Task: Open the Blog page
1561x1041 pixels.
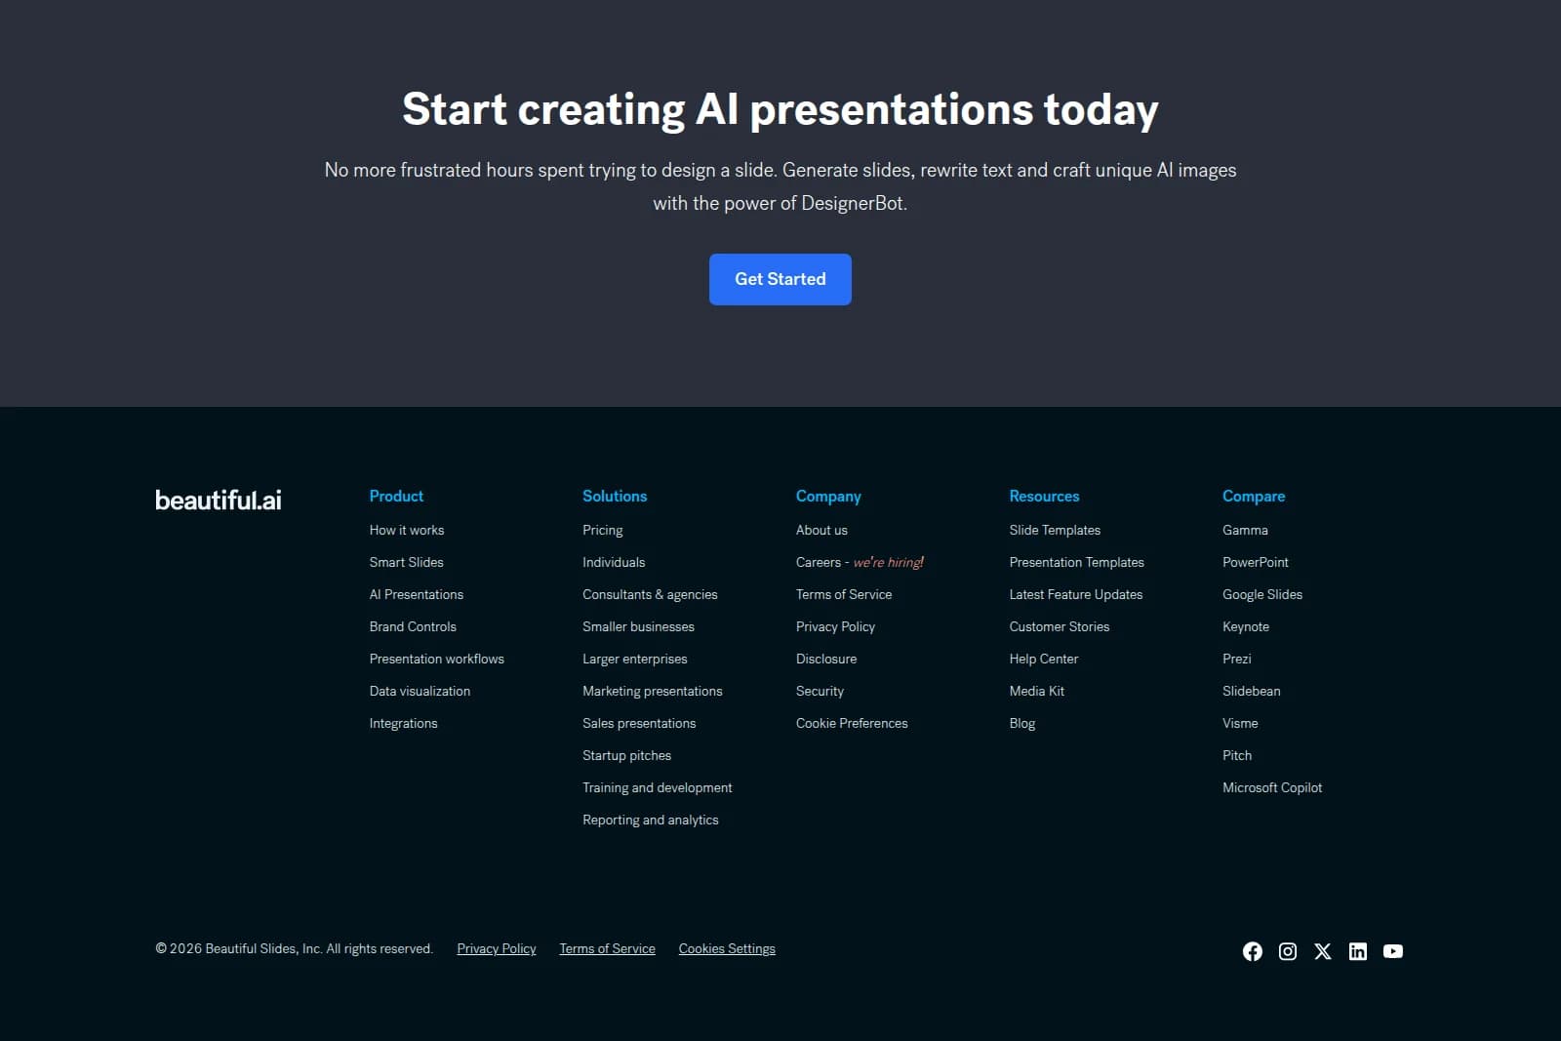Action: click(1021, 723)
